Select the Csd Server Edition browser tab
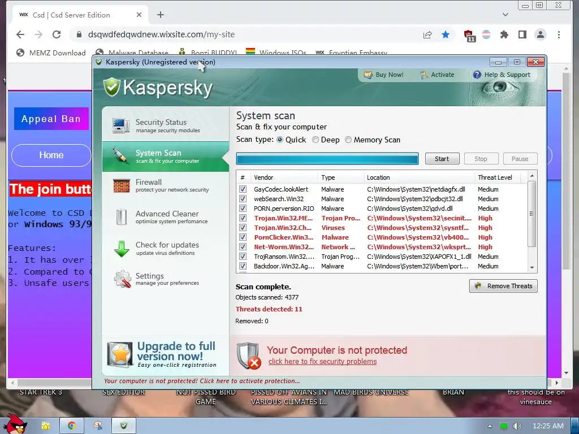 pyautogui.click(x=80, y=15)
